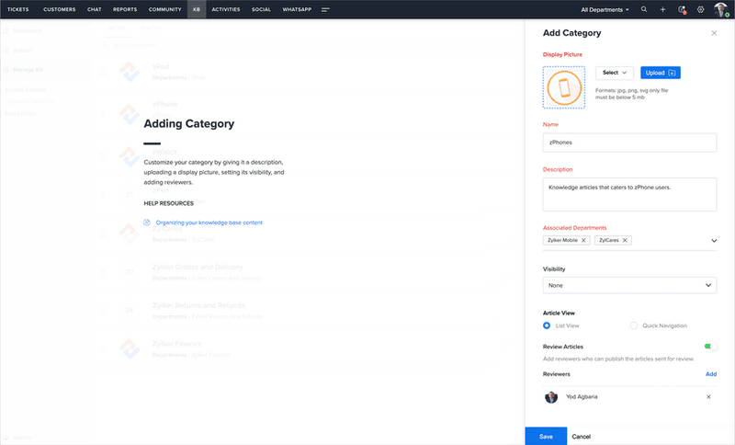Open the All Departments dropdown
The width and height of the screenshot is (735, 445).
tap(605, 9)
